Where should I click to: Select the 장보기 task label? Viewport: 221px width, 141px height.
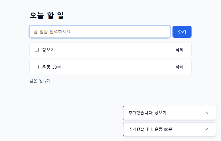tap(48, 50)
